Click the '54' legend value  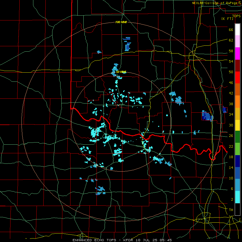(x=231, y=61)
